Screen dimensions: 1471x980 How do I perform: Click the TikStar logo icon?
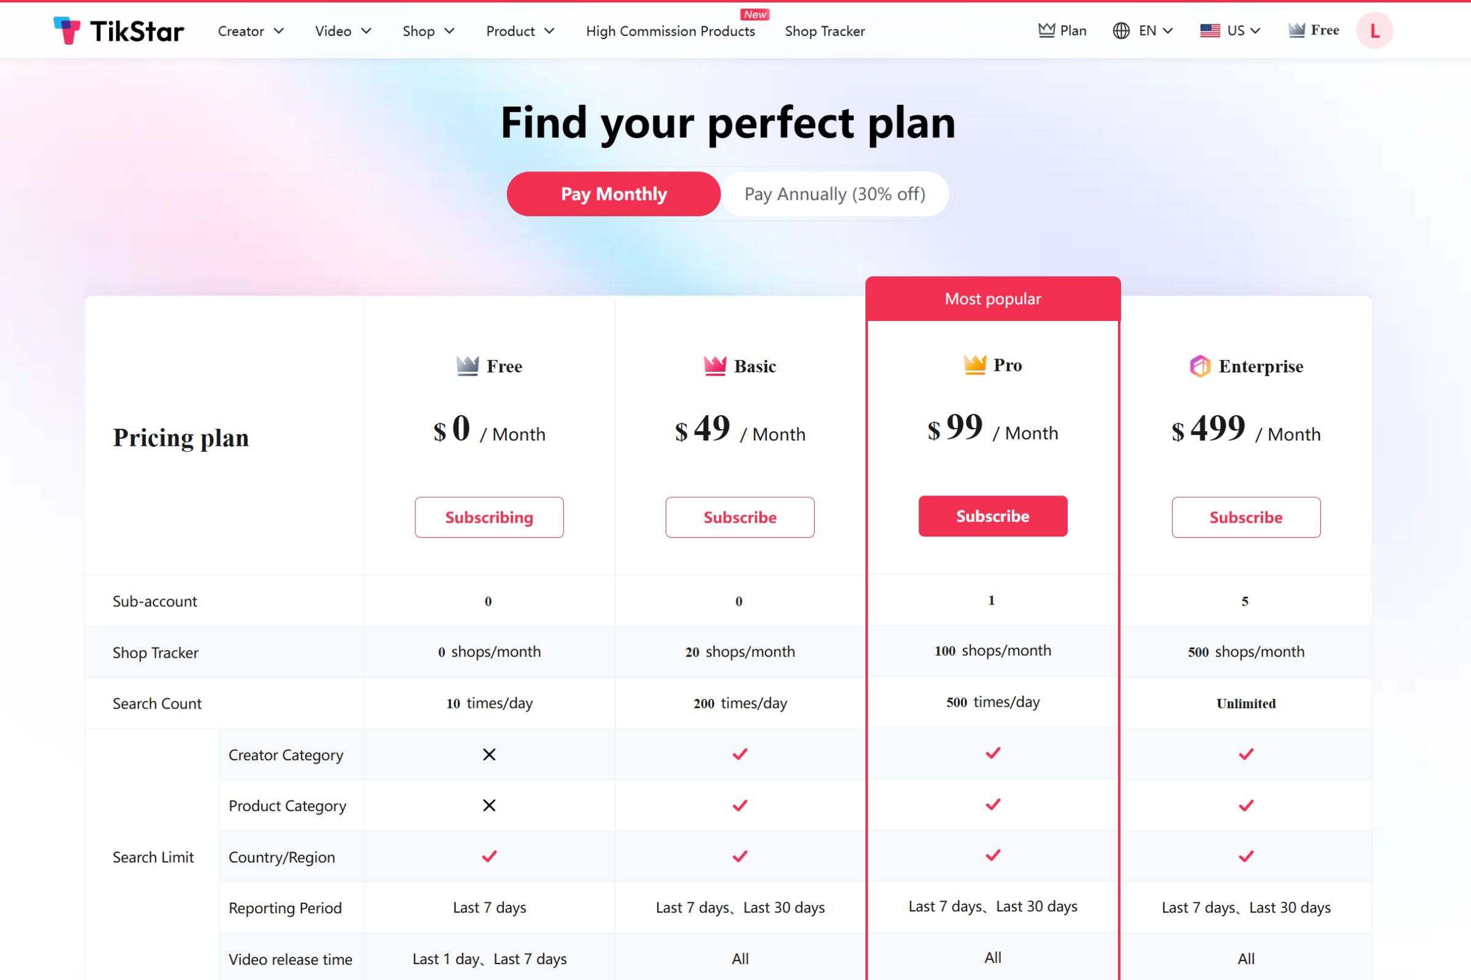(x=67, y=31)
